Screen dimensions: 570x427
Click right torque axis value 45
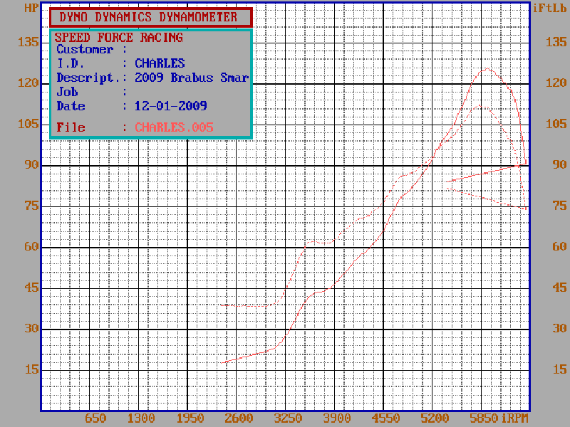pyautogui.click(x=559, y=288)
